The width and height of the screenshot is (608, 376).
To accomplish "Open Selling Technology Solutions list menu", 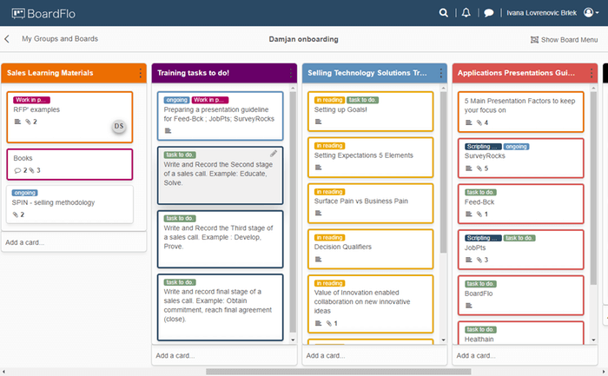I will click(x=441, y=74).
